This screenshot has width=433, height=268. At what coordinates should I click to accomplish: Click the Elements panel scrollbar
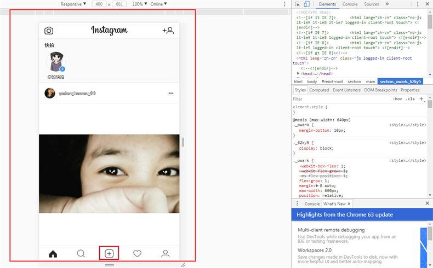point(430,21)
